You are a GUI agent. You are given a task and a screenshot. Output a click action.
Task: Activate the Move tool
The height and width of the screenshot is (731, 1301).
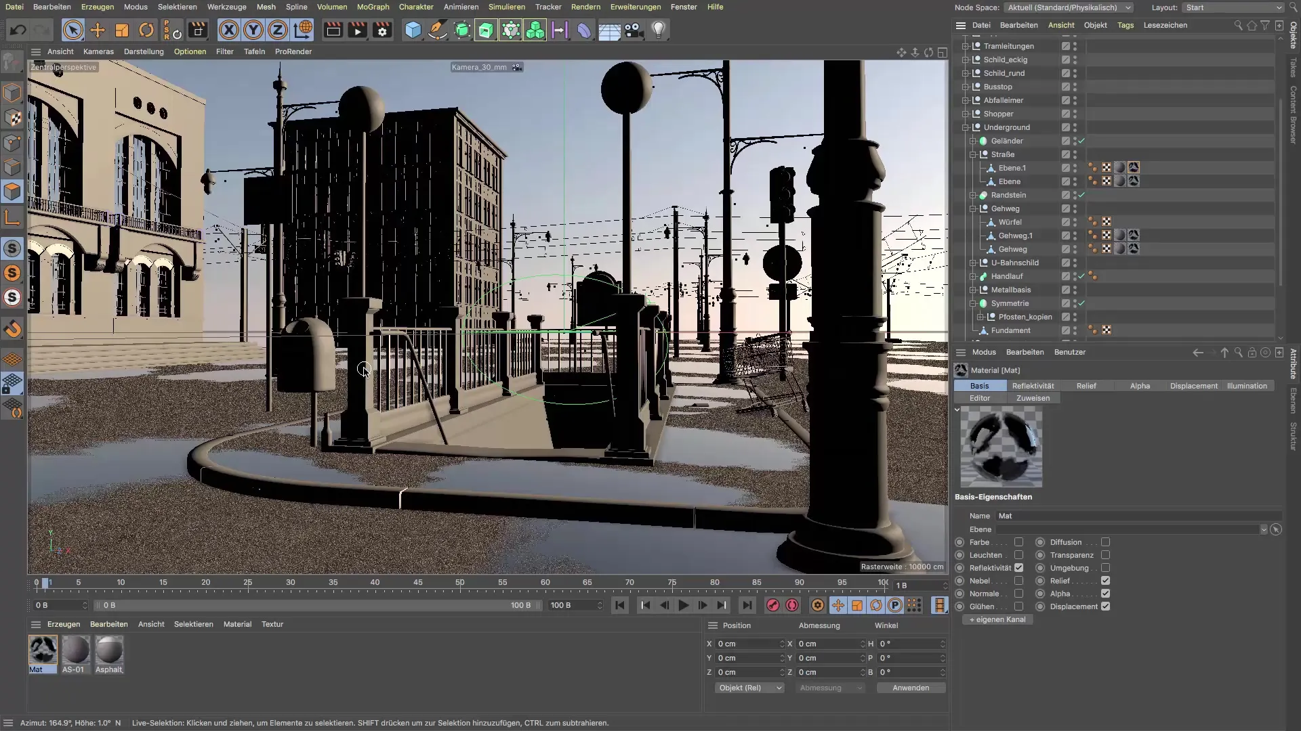pyautogui.click(x=98, y=30)
